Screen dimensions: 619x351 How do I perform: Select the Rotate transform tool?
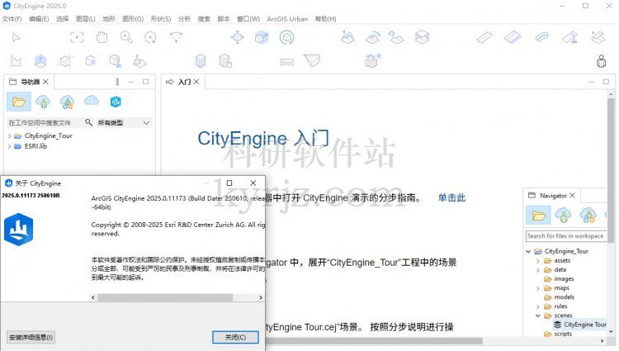click(x=286, y=37)
